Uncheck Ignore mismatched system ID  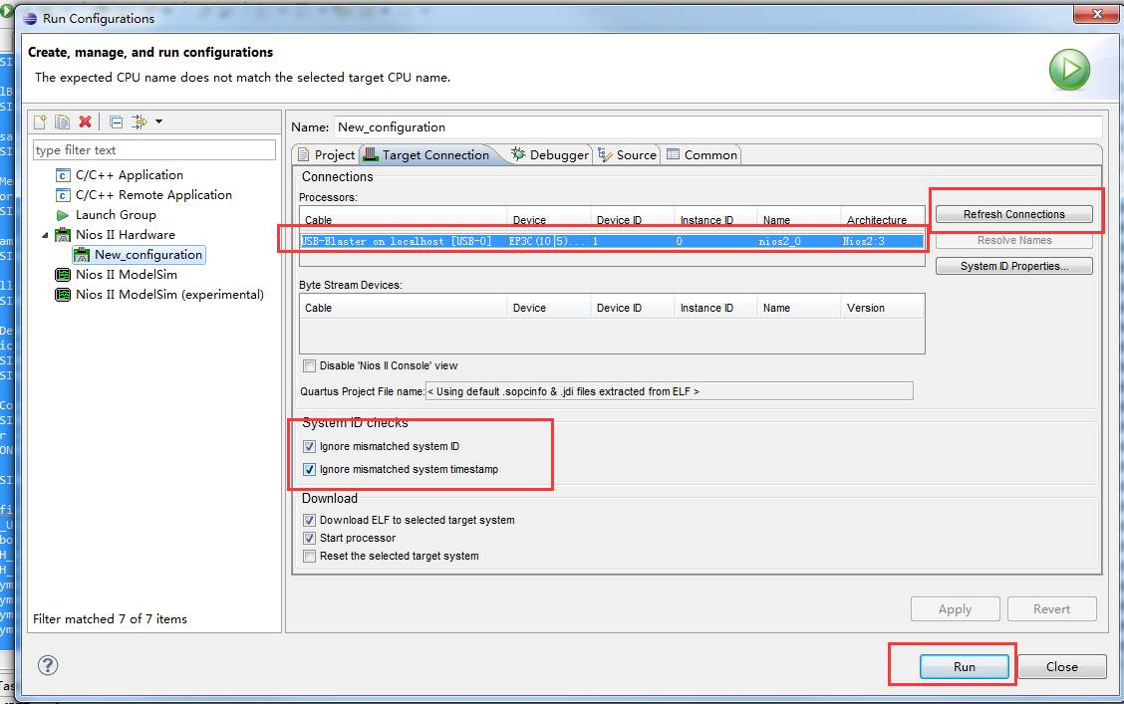pos(310,447)
